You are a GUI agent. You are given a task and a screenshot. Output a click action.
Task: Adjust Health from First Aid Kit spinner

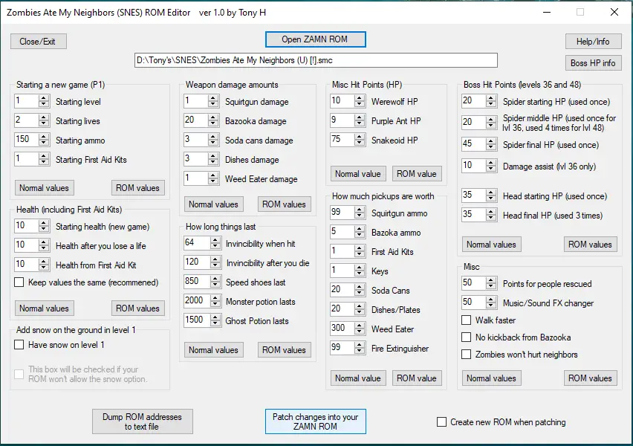[44, 265]
